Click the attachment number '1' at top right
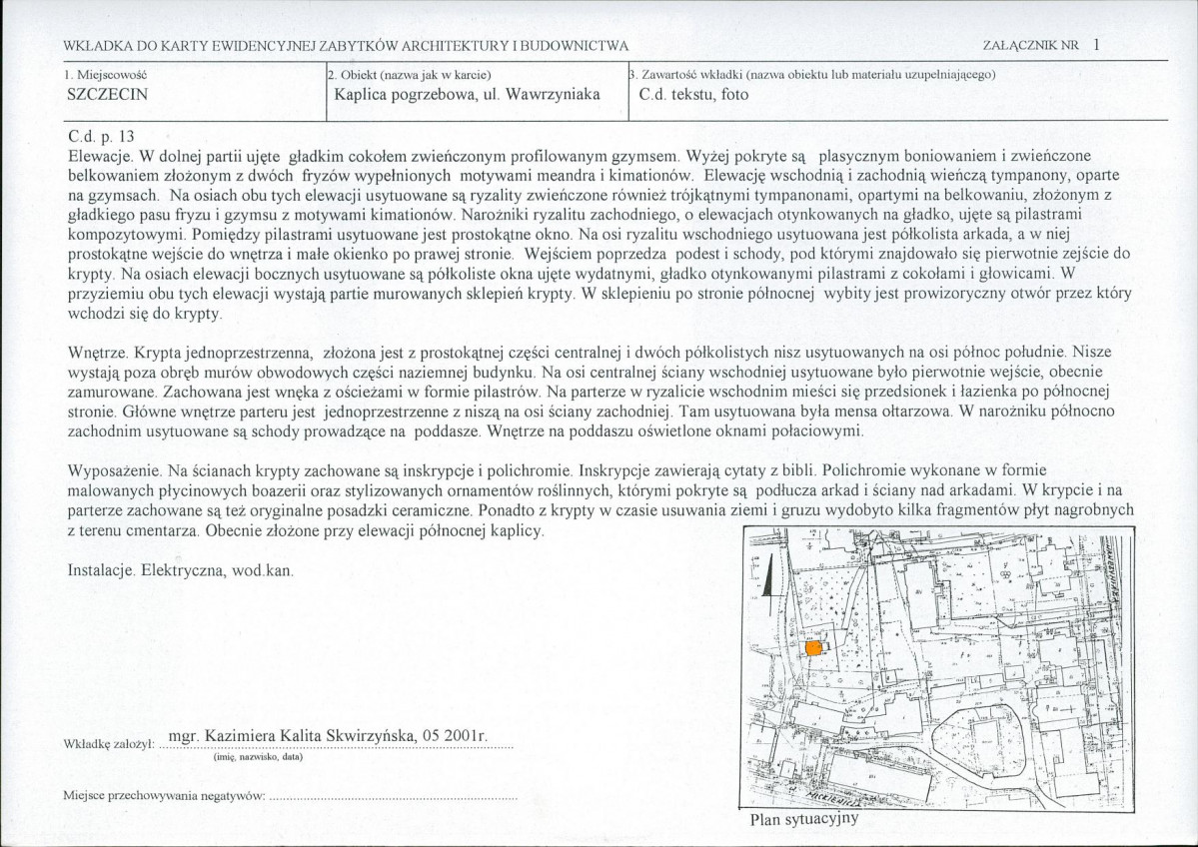Image resolution: width=1198 pixels, height=847 pixels. point(1096,45)
